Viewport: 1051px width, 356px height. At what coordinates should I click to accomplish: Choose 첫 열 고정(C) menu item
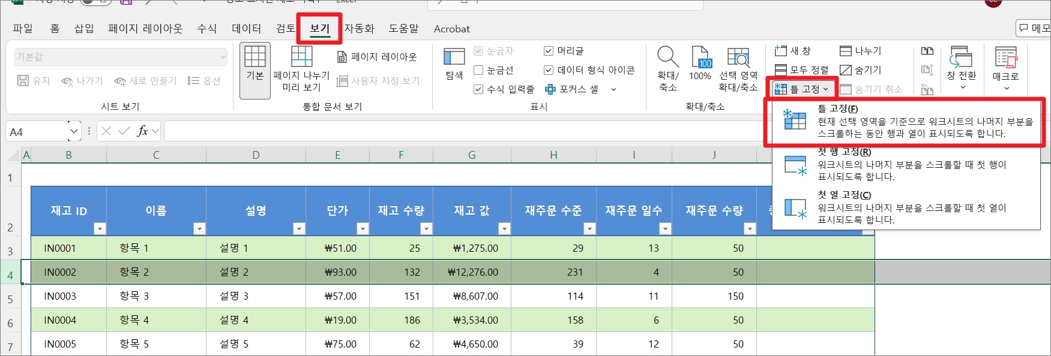tap(906, 207)
